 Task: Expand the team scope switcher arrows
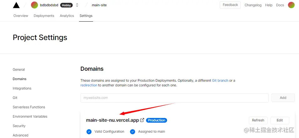[x=77, y=5]
